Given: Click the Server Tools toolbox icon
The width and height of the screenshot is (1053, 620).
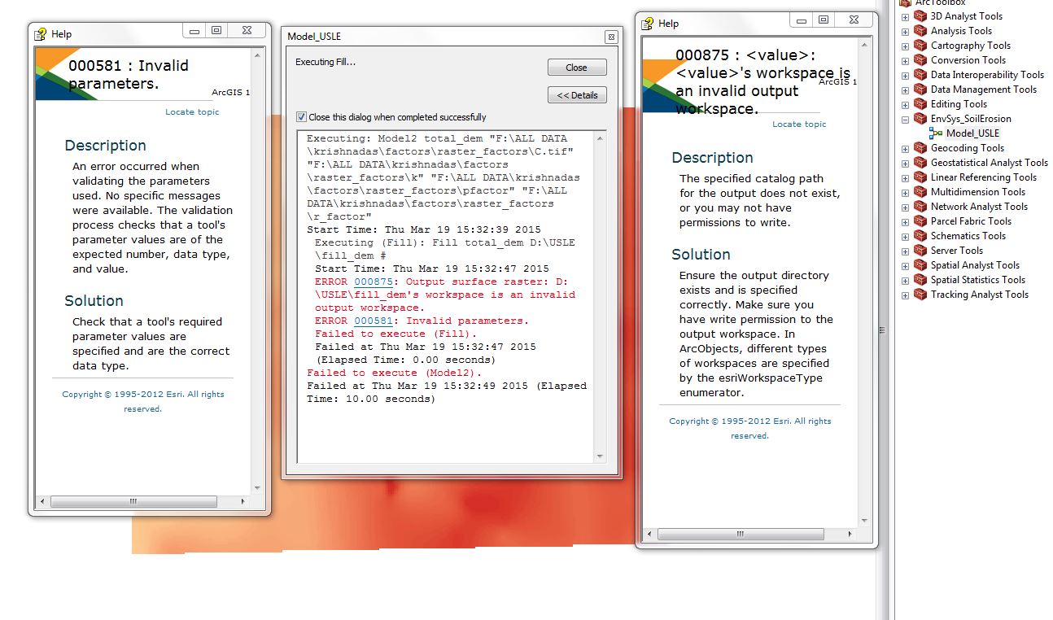Looking at the screenshot, I should click(920, 251).
